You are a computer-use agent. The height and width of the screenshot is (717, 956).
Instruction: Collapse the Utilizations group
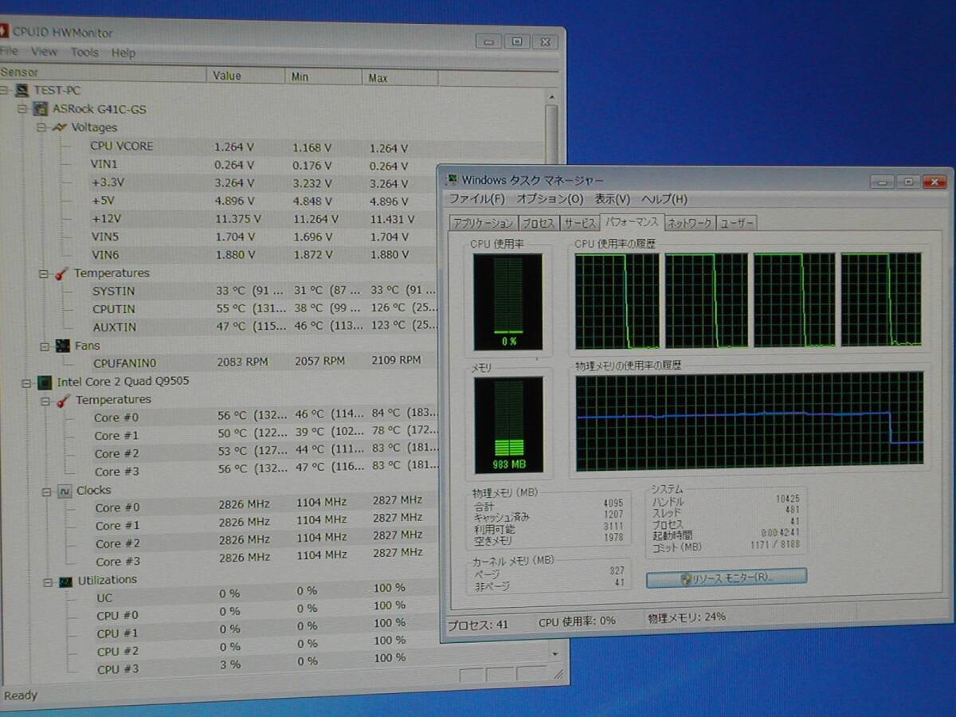(x=48, y=582)
